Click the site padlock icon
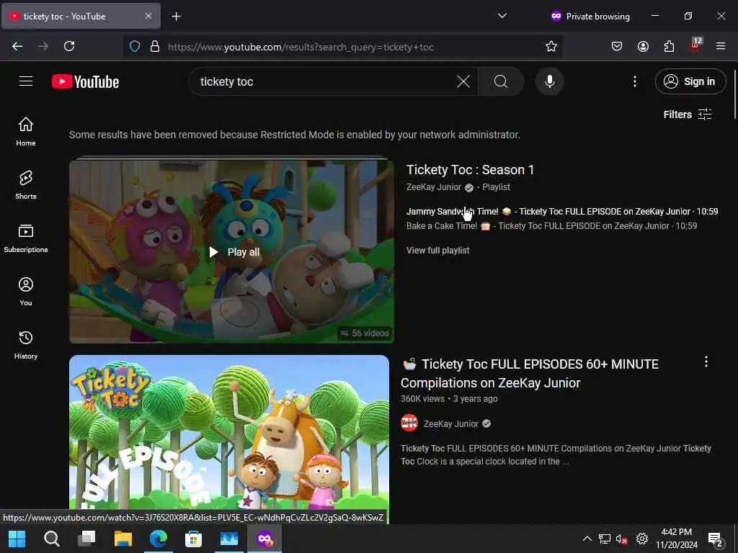738x553 pixels. [x=154, y=46]
